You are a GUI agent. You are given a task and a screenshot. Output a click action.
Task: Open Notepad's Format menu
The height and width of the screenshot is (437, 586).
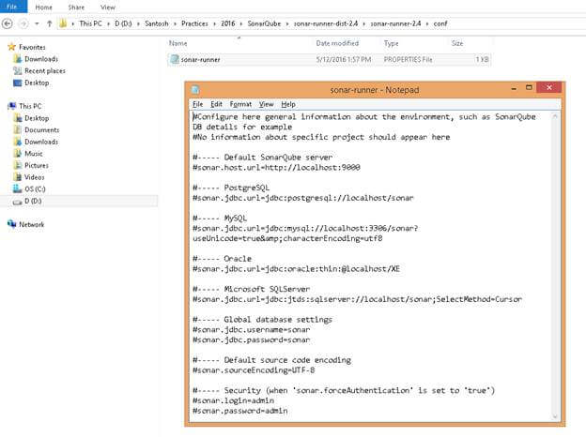pos(240,104)
